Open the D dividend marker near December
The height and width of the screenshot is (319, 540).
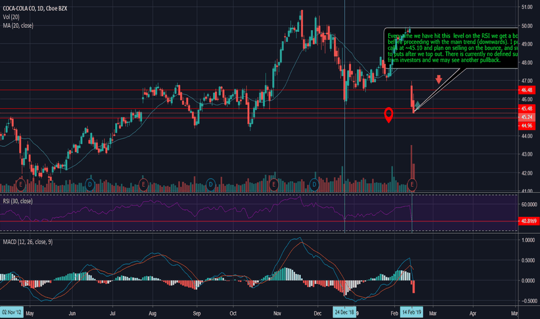[x=314, y=184]
